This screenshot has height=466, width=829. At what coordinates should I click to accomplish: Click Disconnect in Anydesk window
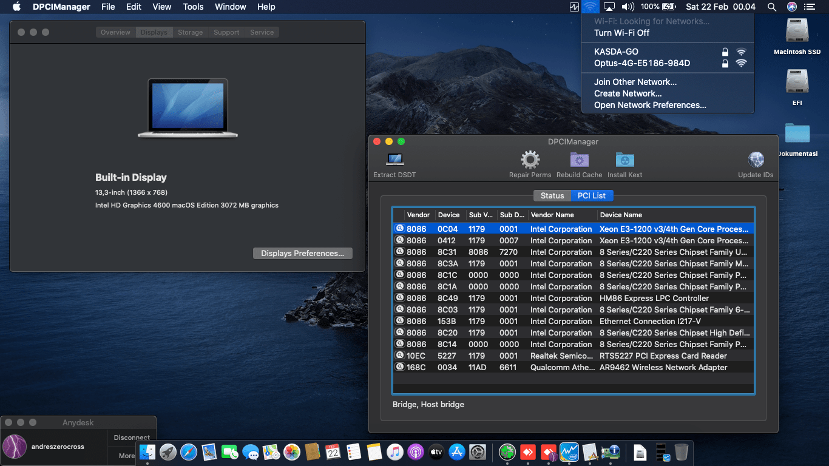[132, 437]
